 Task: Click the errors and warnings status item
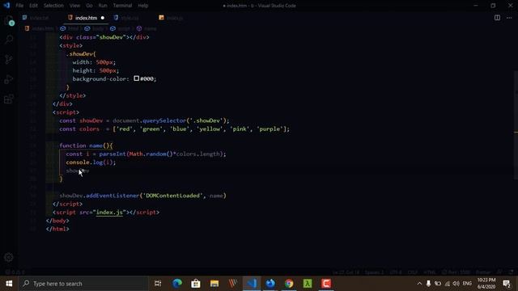pos(15,272)
